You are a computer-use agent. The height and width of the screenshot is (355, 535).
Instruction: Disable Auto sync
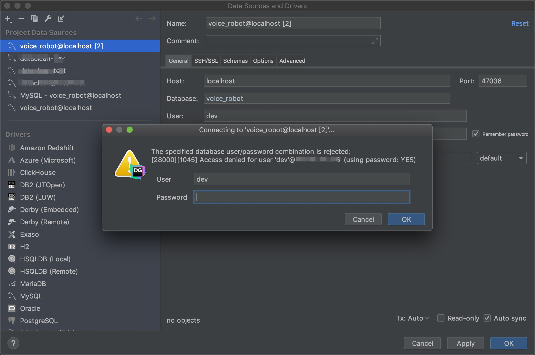[x=487, y=318]
